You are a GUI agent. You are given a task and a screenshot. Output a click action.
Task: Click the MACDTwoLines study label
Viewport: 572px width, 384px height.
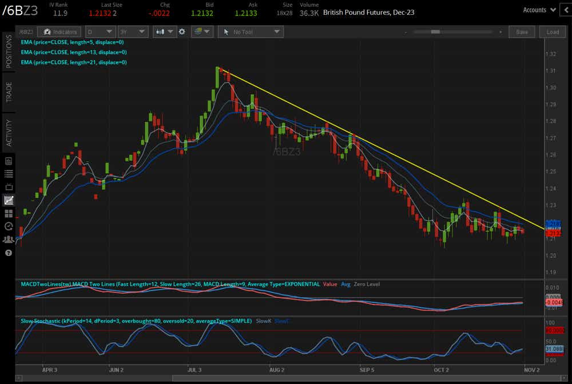point(170,284)
